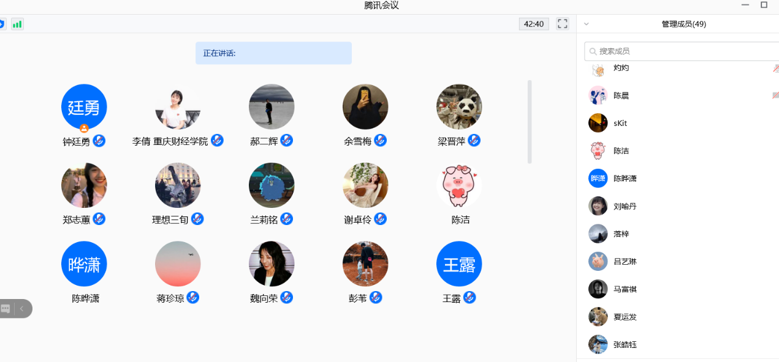
Task: Collapse the floating chat bar left arrow
Action: [21, 309]
